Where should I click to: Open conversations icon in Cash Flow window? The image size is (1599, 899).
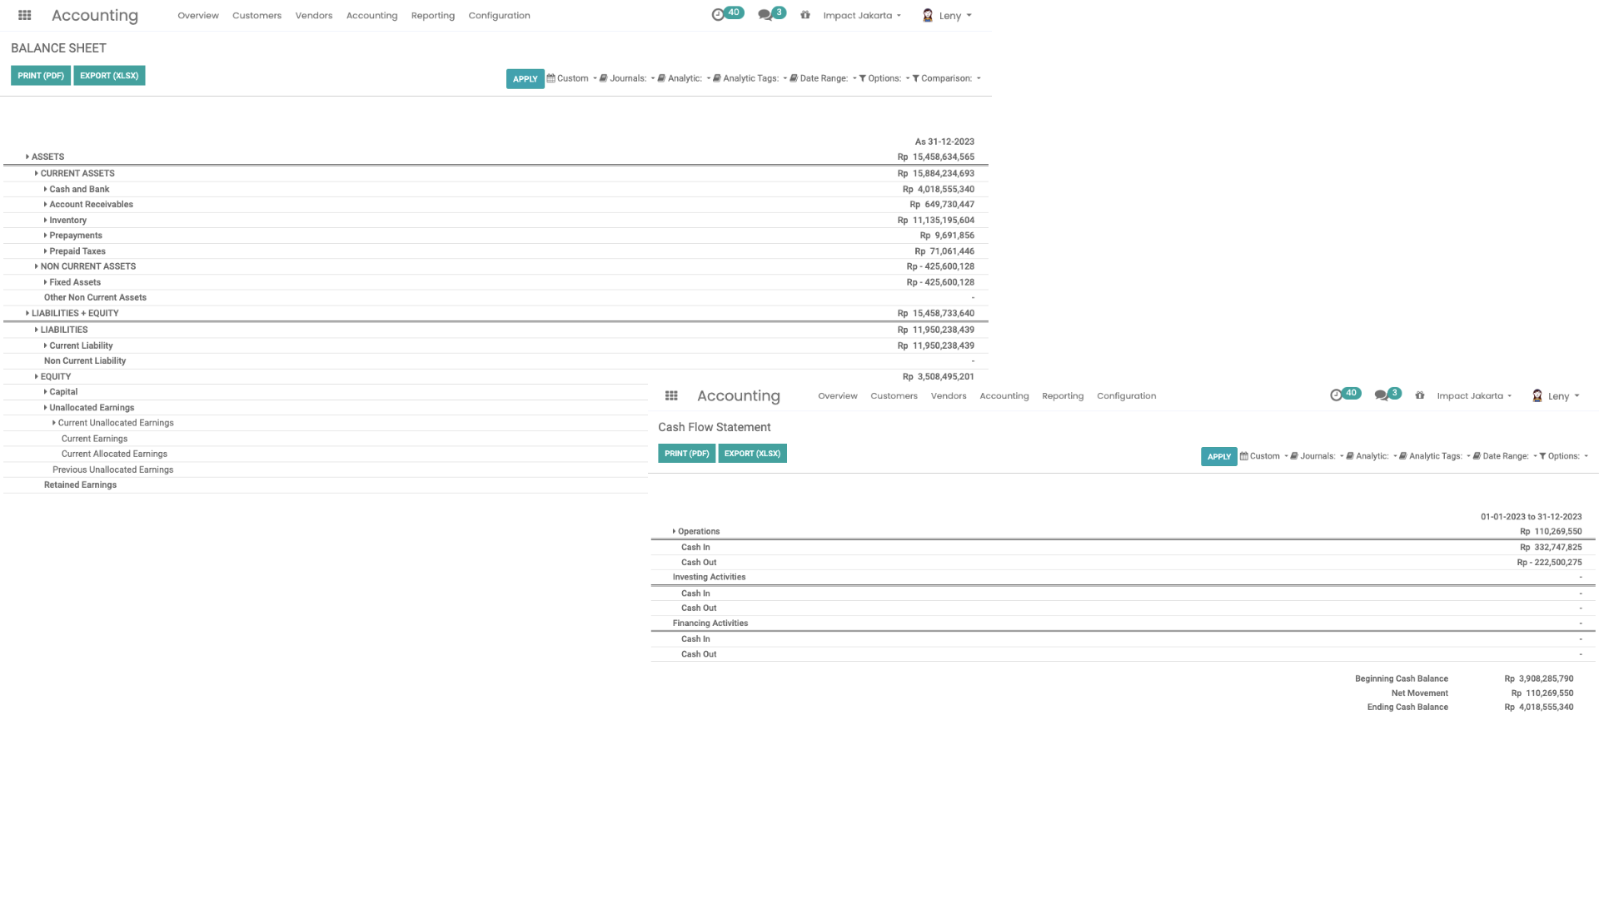click(x=1381, y=395)
